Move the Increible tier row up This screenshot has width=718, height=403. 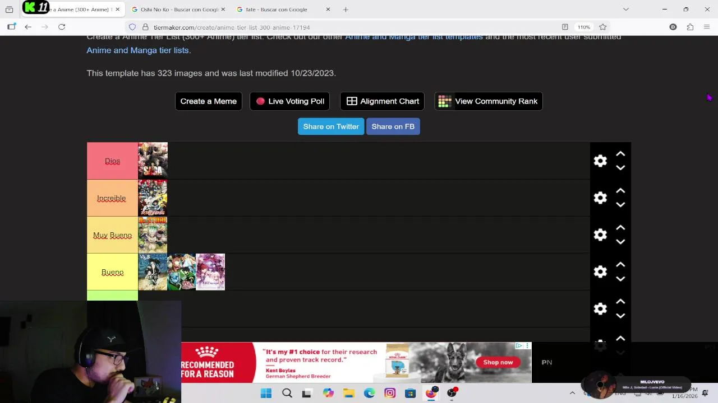(620, 191)
